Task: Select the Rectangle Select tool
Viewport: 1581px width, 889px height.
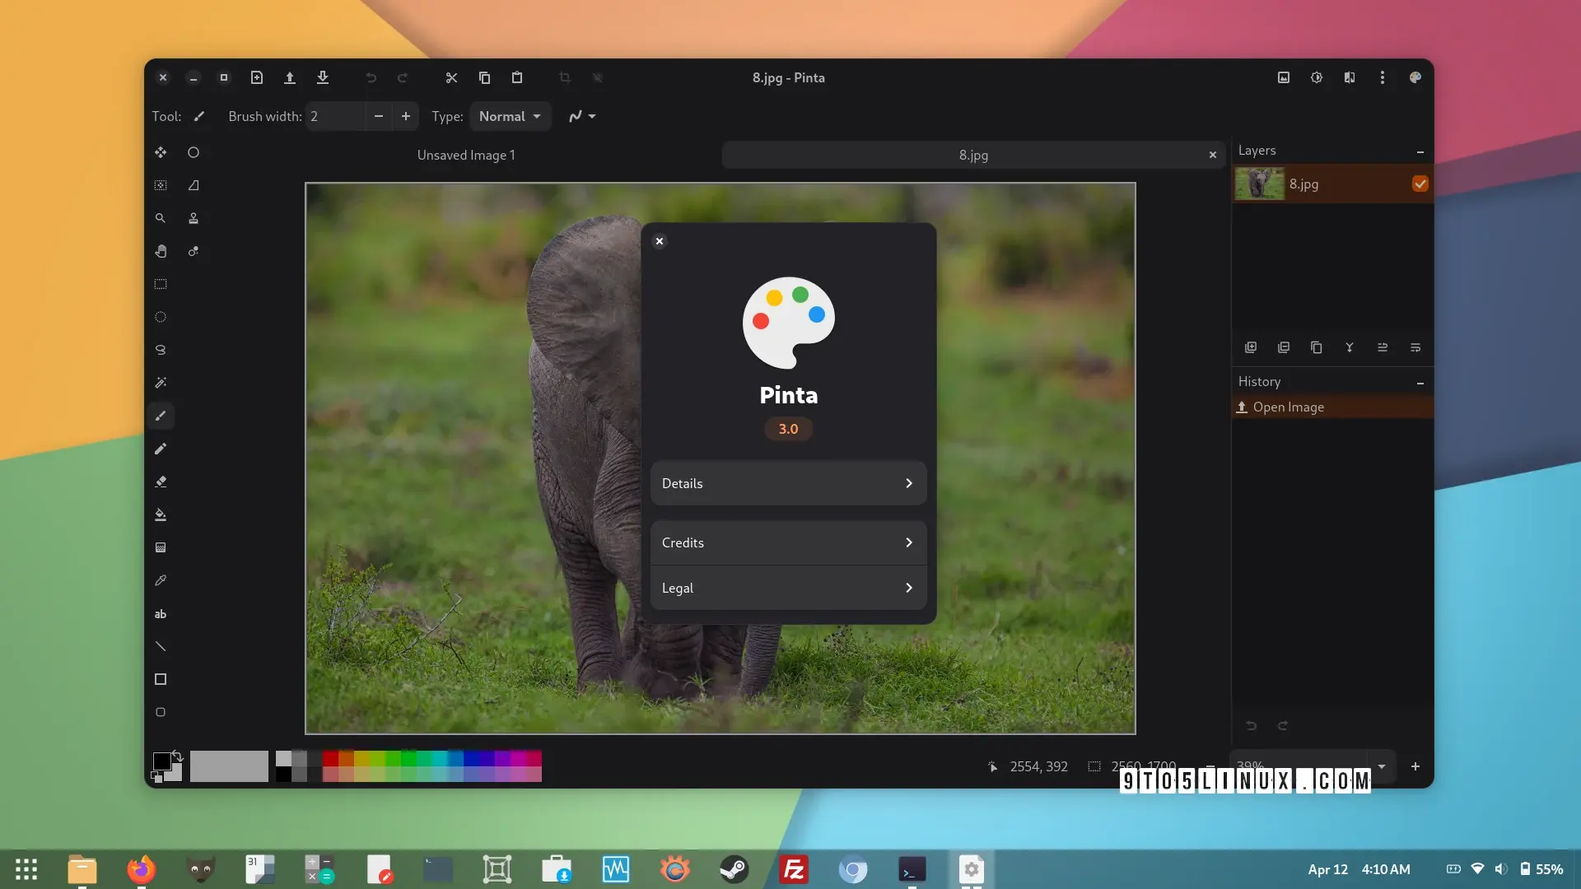Action: pos(161,284)
